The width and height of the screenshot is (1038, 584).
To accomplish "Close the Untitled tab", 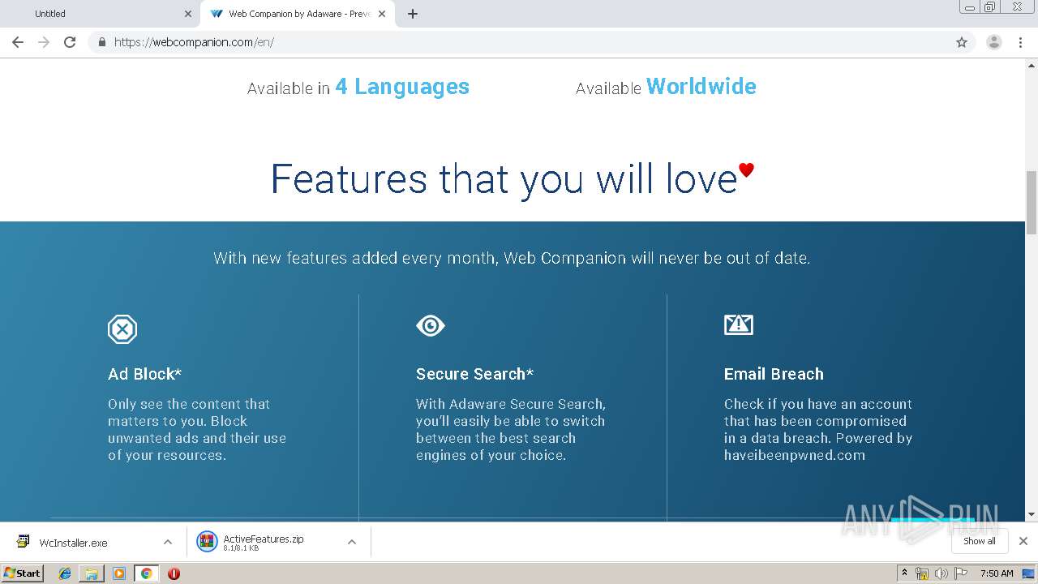I will point(188,14).
